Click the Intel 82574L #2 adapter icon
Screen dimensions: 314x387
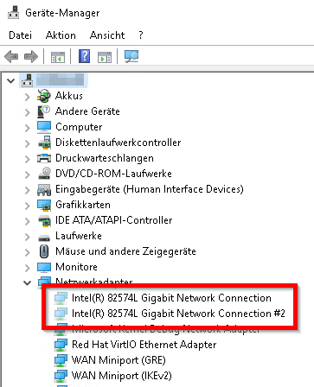click(x=61, y=314)
